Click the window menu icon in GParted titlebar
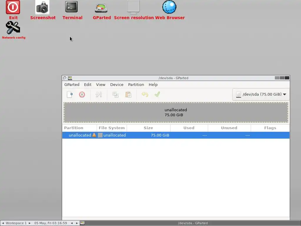Viewport: 301px width, 226px height. tap(65, 78)
